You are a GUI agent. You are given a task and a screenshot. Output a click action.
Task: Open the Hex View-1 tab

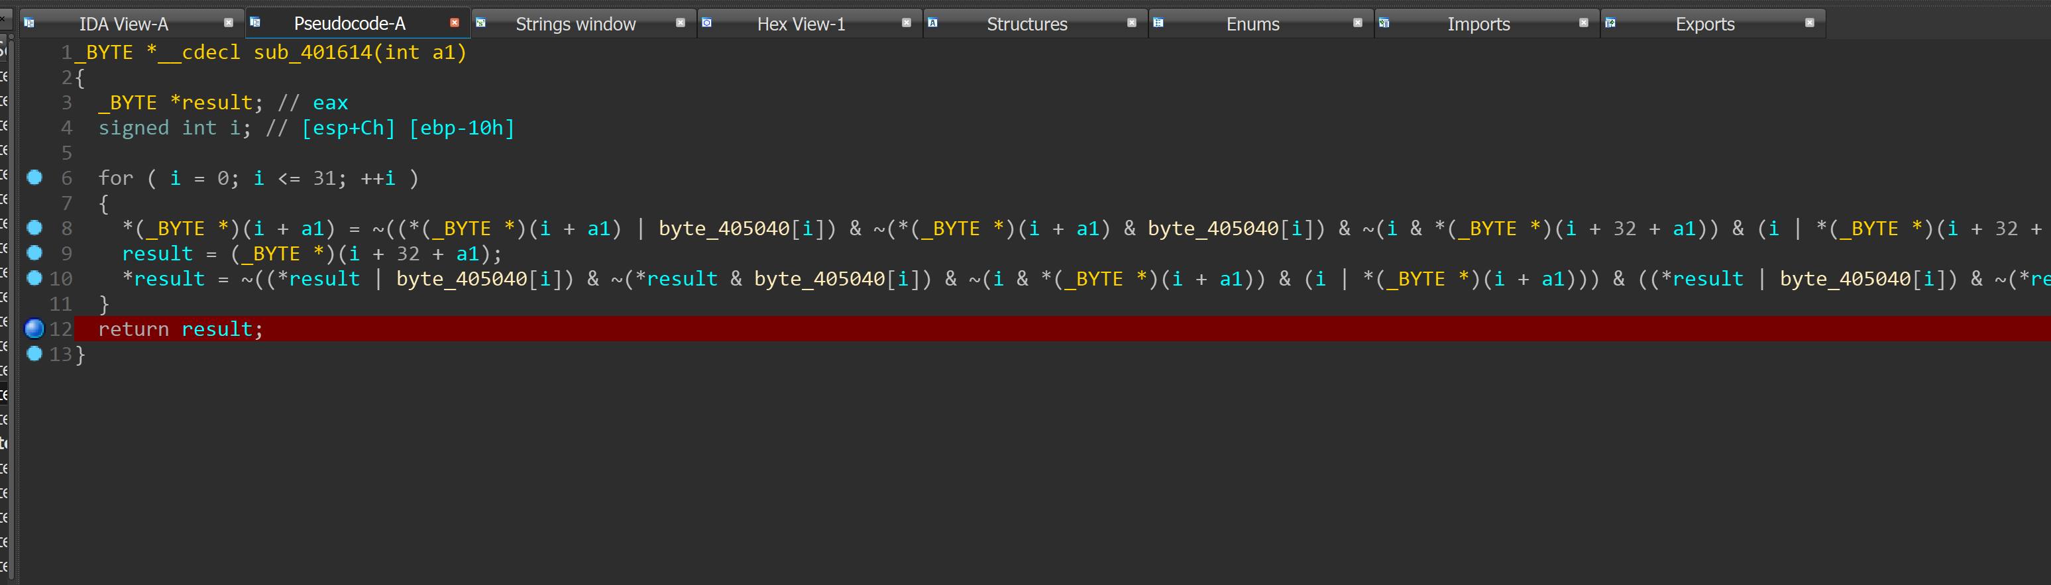(x=800, y=24)
